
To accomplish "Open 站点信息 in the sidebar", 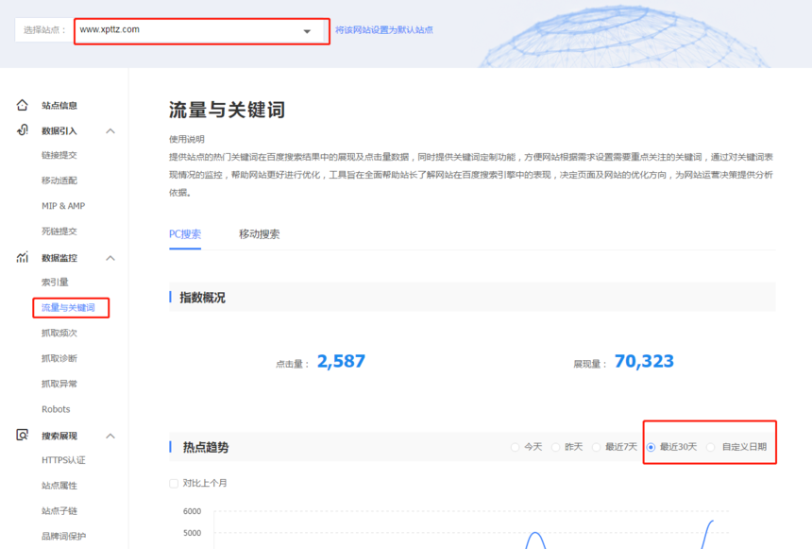I will (59, 105).
